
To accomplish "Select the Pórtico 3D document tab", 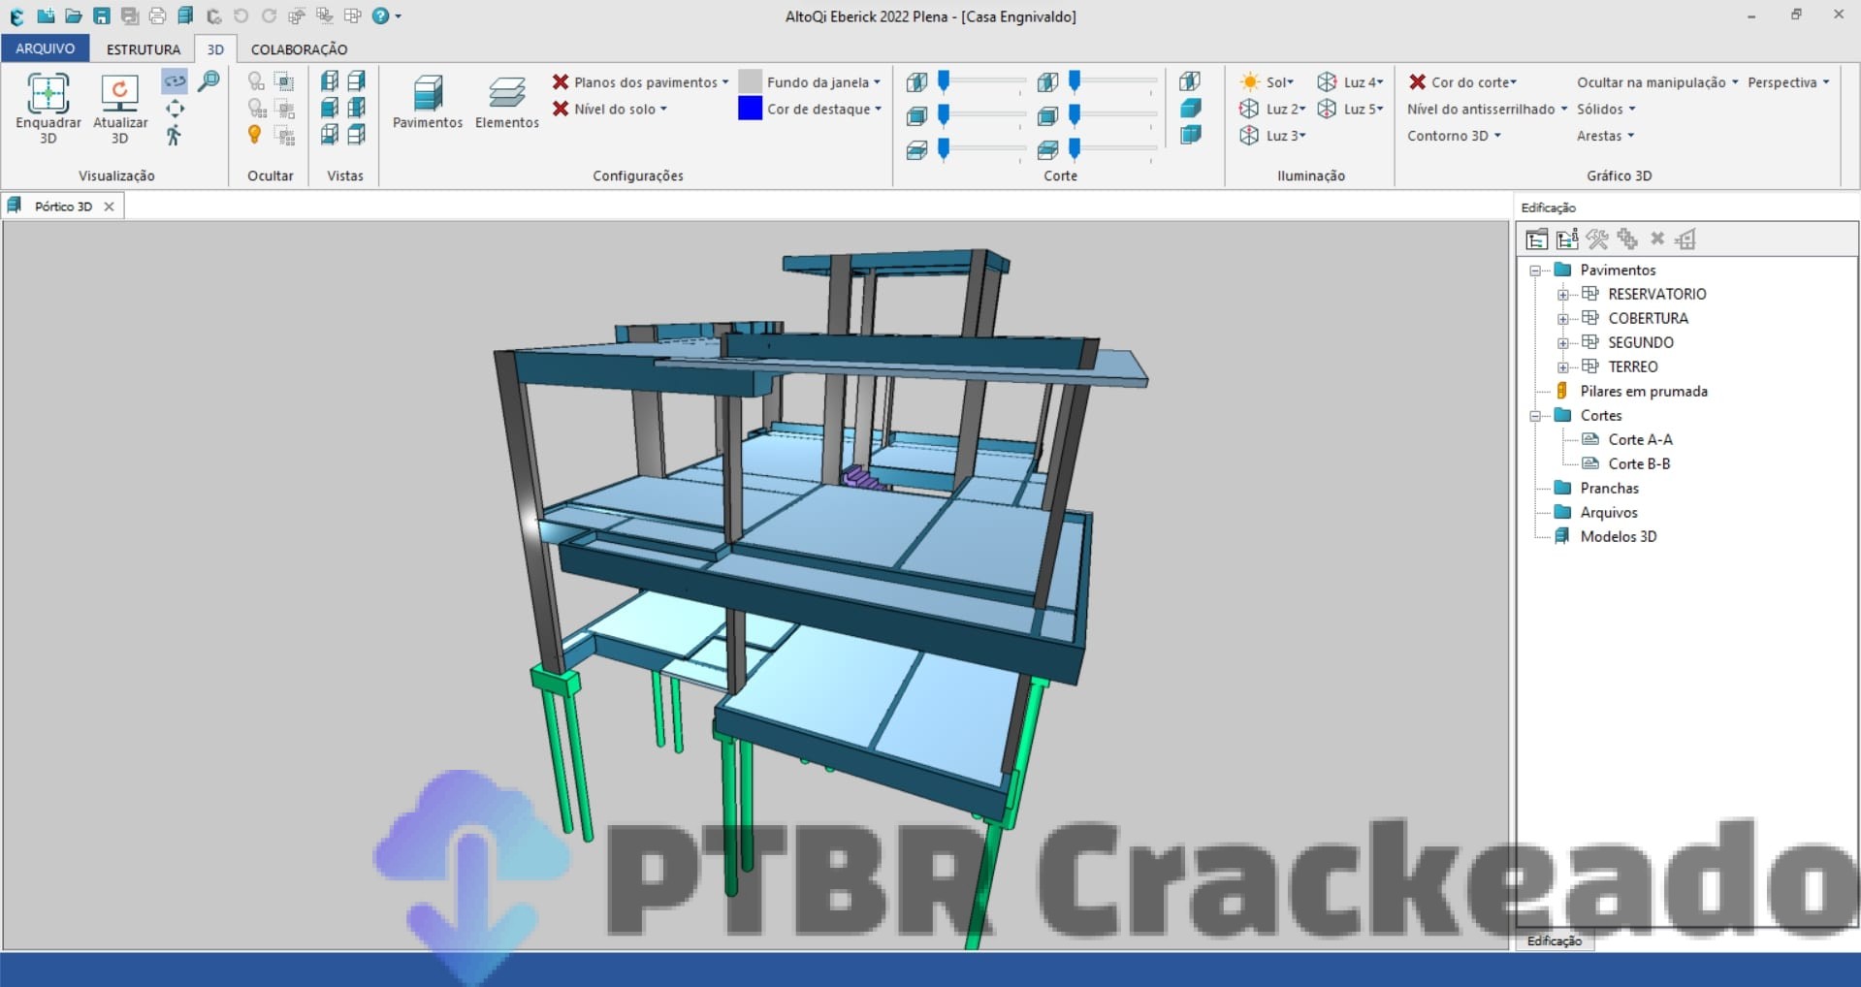I will [62, 207].
